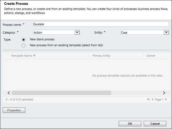The image size is (172, 129).
Task: Click the scroll left arrow of grid
Action: click(x=9, y=93)
